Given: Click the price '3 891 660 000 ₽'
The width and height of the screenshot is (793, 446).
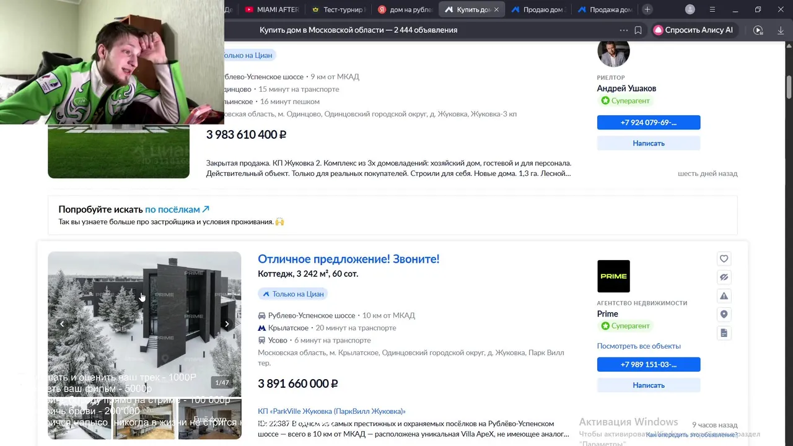Looking at the screenshot, I should 298,383.
